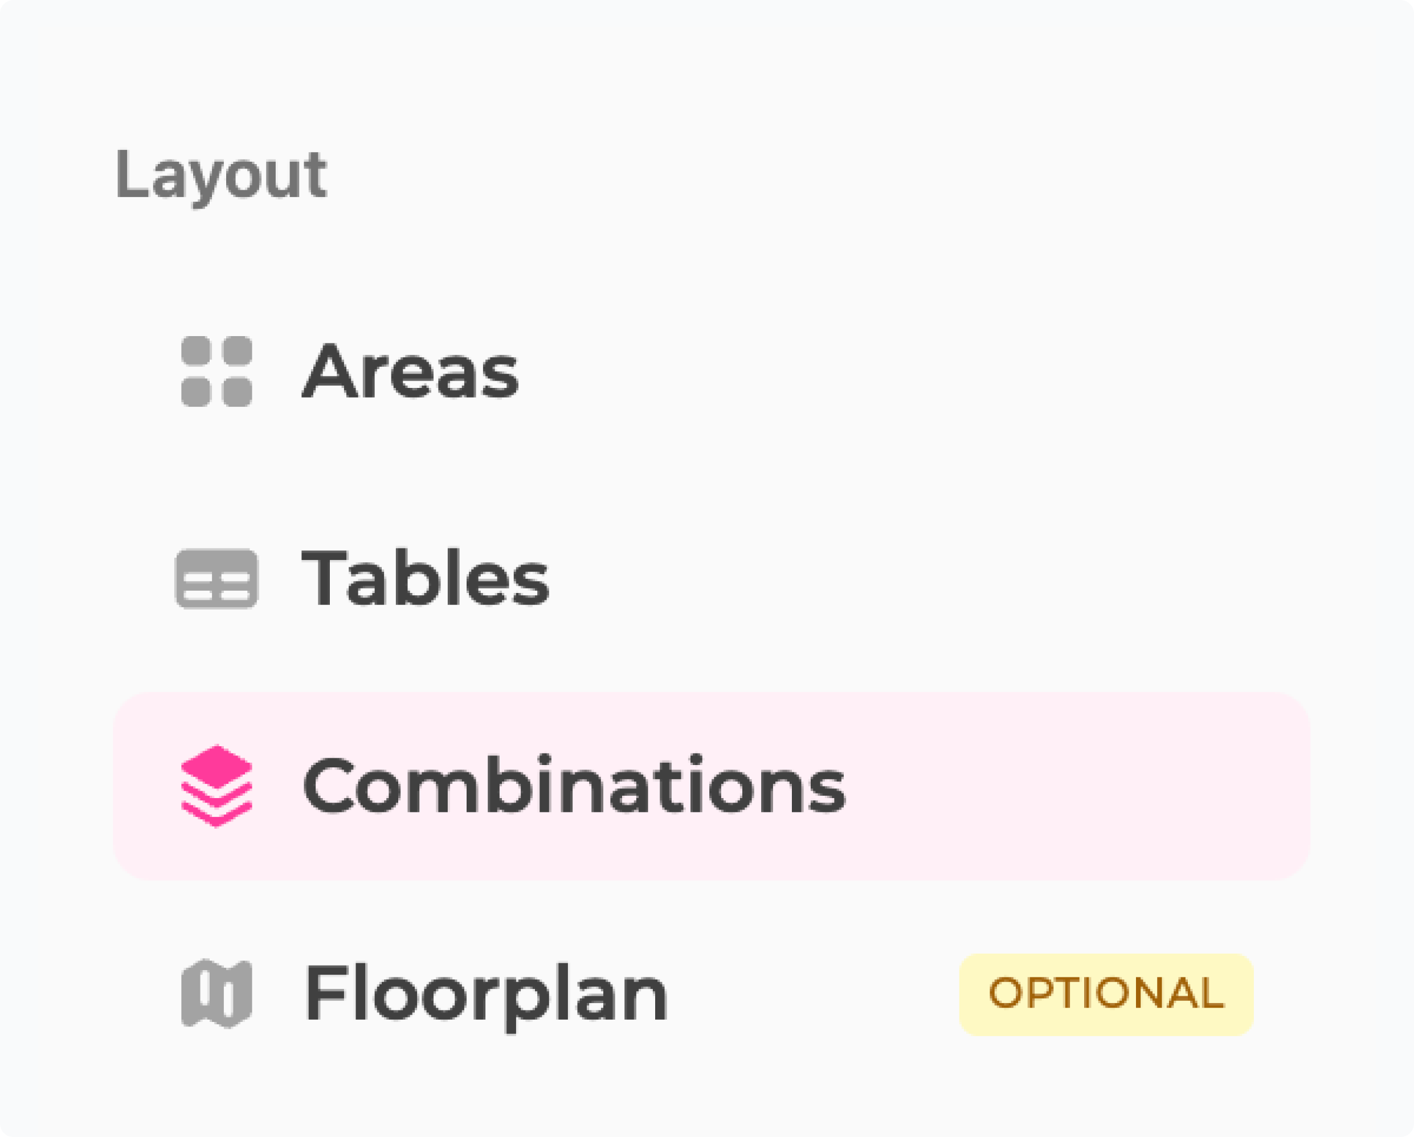Click the top bar of Tables icon
The height and width of the screenshot is (1137, 1414).
(216, 560)
